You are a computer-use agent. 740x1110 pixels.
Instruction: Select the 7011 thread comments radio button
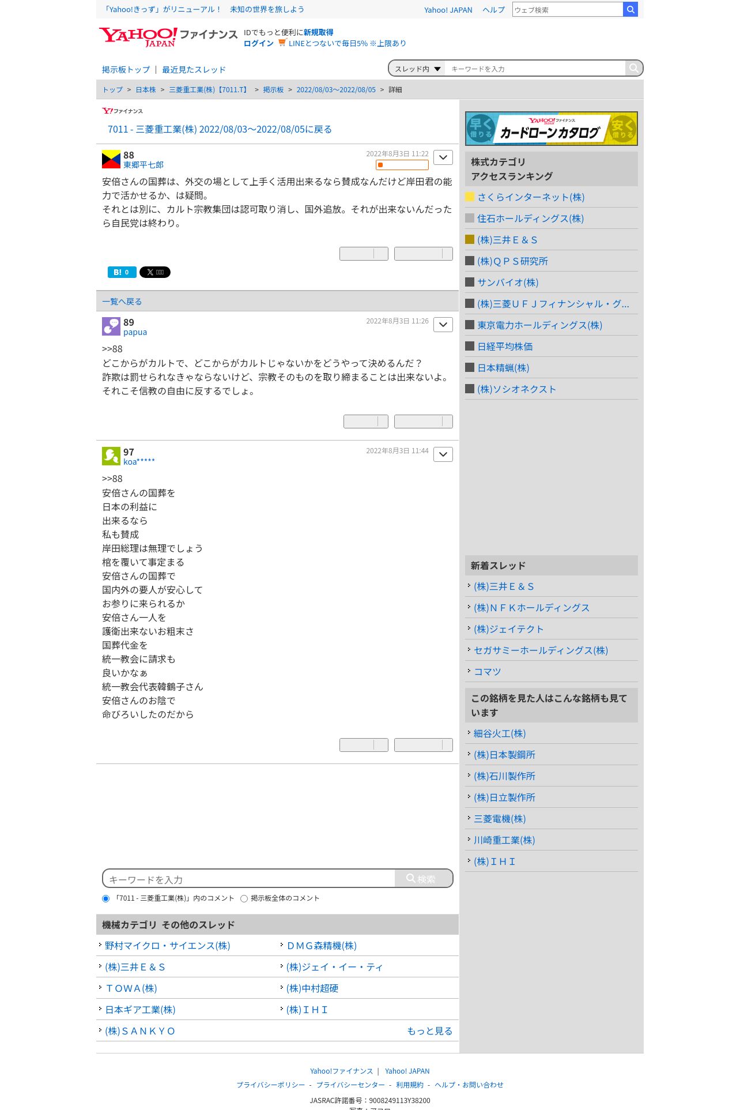[105, 898]
